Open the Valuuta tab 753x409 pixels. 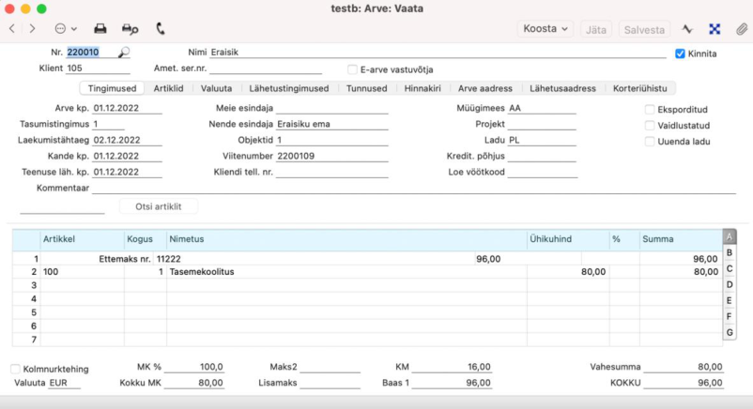(x=216, y=88)
